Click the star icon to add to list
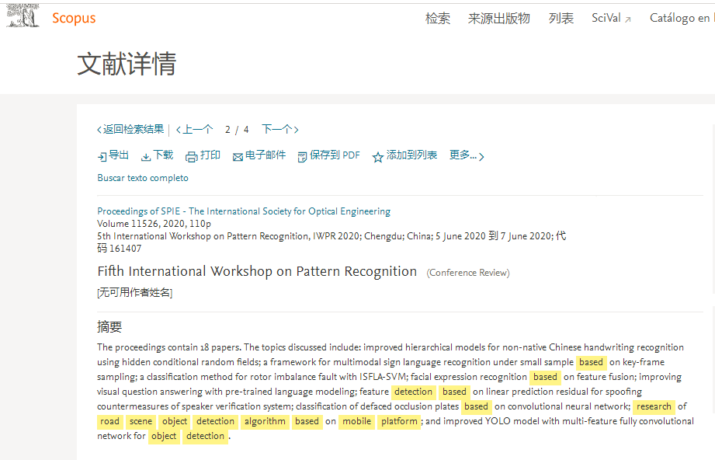The image size is (715, 460). [x=378, y=156]
